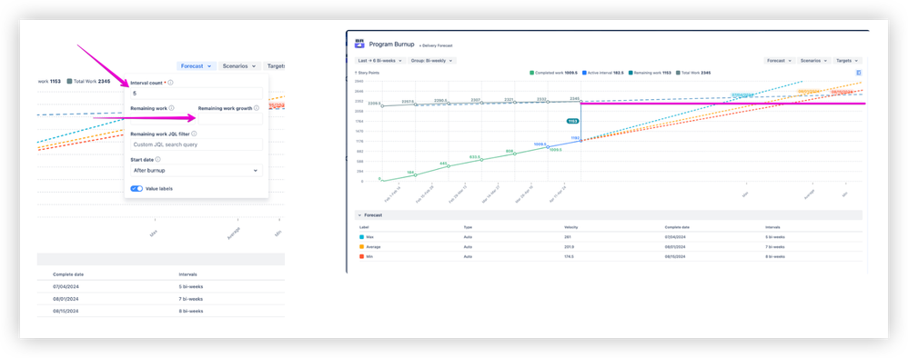This screenshot has width=908, height=358.
Task: Open the After burnup start date dropdown
Action: tap(197, 171)
